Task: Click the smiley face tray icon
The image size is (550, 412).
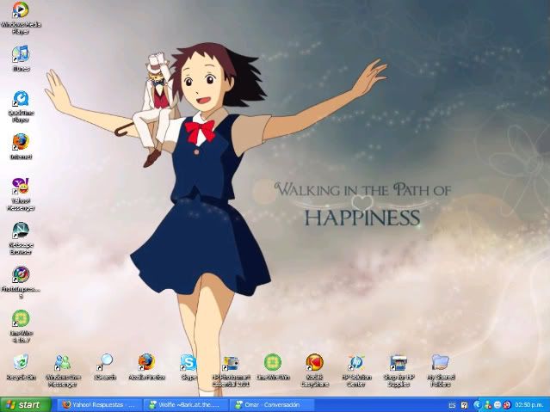Action: click(497, 405)
